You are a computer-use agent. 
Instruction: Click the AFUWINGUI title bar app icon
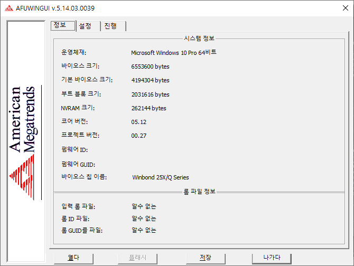coord(9,8)
